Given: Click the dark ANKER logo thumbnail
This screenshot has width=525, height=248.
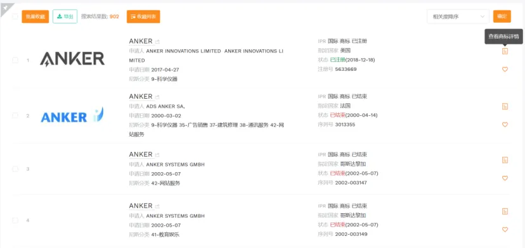Looking at the screenshot, I should pos(72,59).
